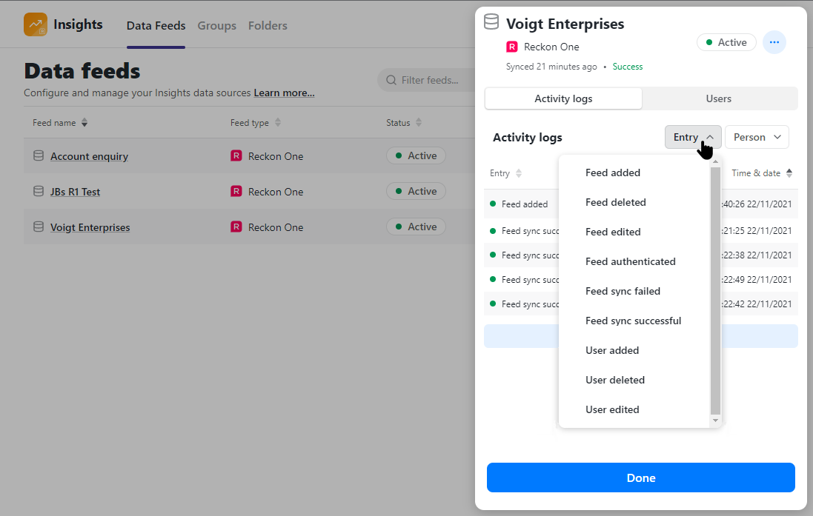The image size is (813, 516).
Task: Click the Entry dropdown list scrollbar thumb
Action: click(x=715, y=290)
